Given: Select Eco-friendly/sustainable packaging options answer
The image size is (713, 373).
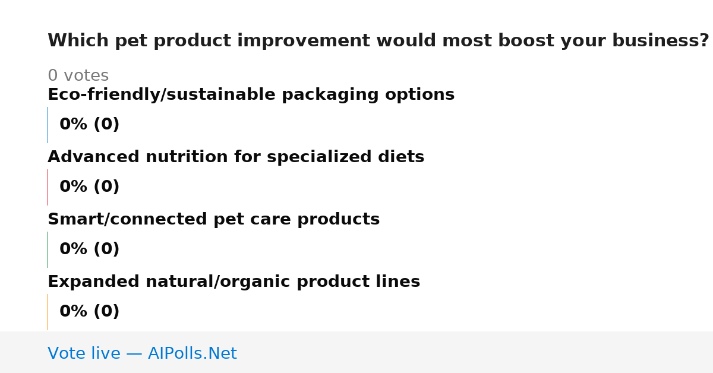Looking at the screenshot, I should click(251, 95).
